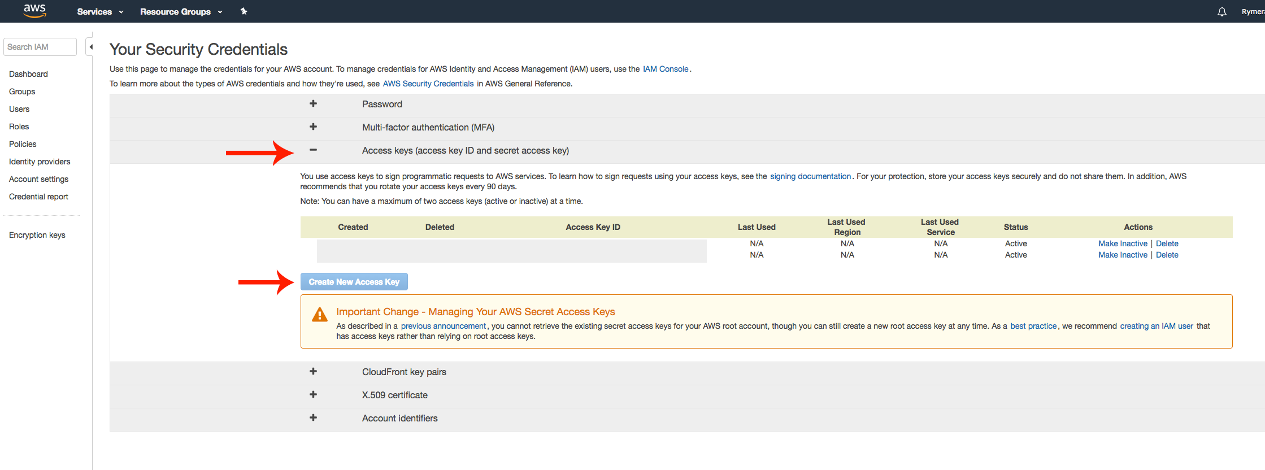Click Make Inactive for second access key
This screenshot has width=1265, height=470.
coord(1123,255)
